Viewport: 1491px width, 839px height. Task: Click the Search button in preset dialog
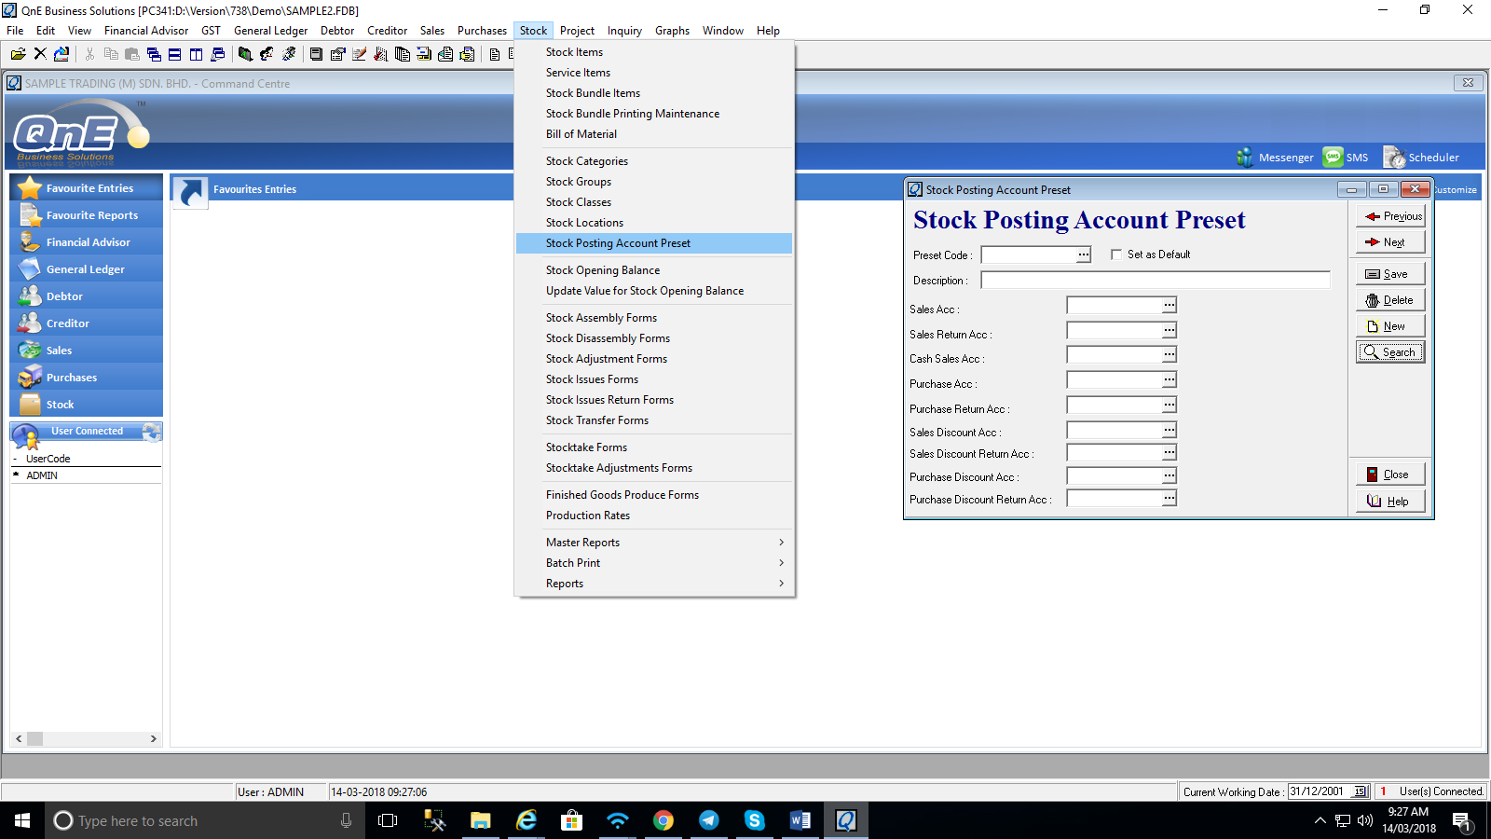pos(1390,352)
